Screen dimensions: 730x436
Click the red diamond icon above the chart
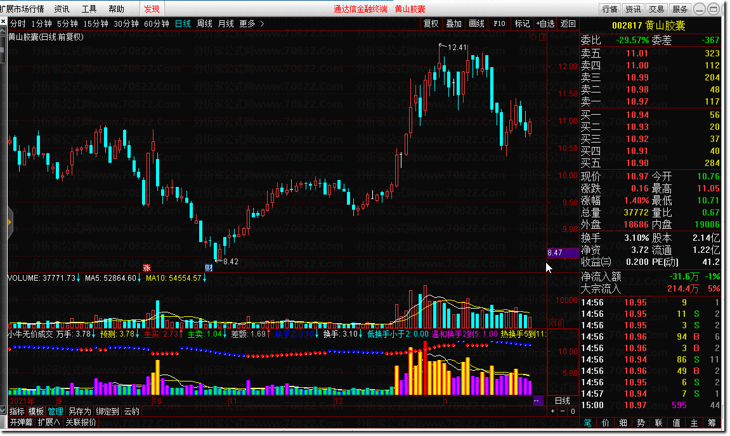coord(533,37)
